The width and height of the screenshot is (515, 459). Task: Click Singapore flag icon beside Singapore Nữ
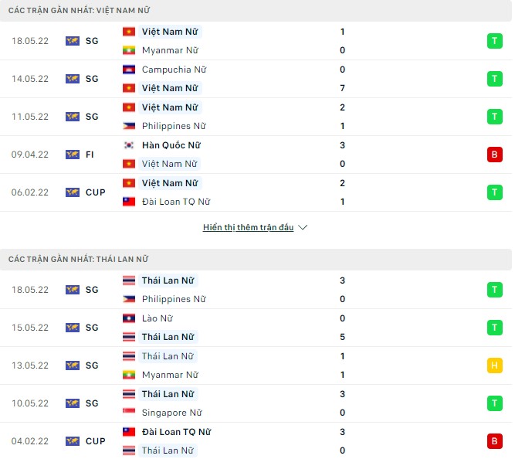[x=129, y=413]
